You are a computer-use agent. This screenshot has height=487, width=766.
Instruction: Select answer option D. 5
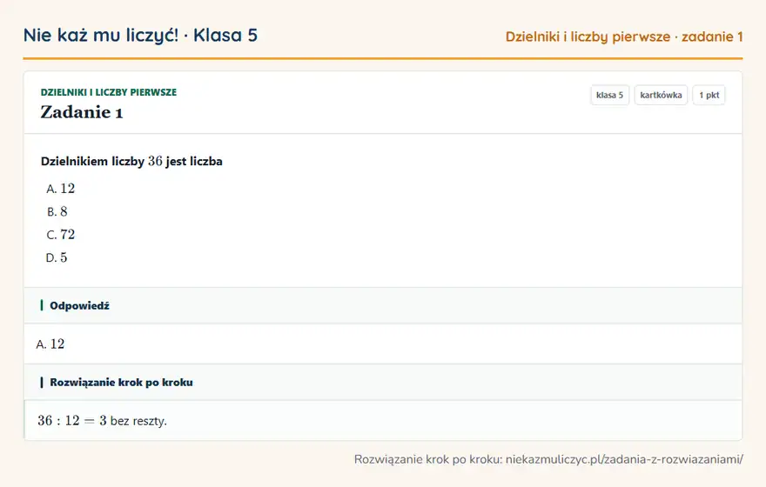click(x=57, y=257)
